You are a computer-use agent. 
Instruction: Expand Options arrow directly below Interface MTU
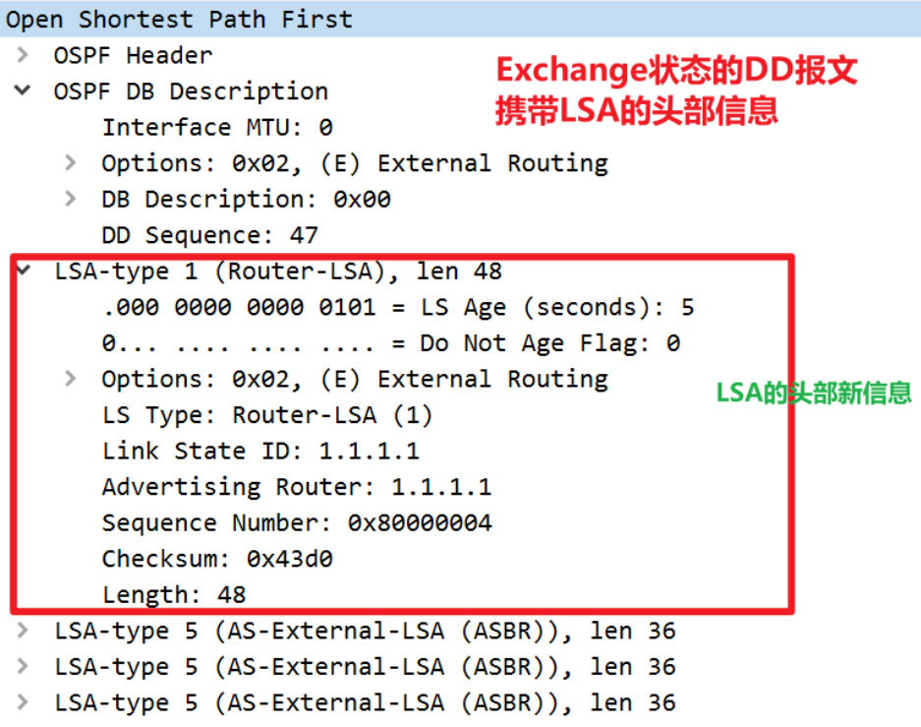(x=71, y=163)
